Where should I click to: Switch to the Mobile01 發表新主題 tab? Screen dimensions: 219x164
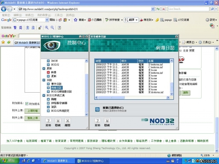tap(27, 42)
